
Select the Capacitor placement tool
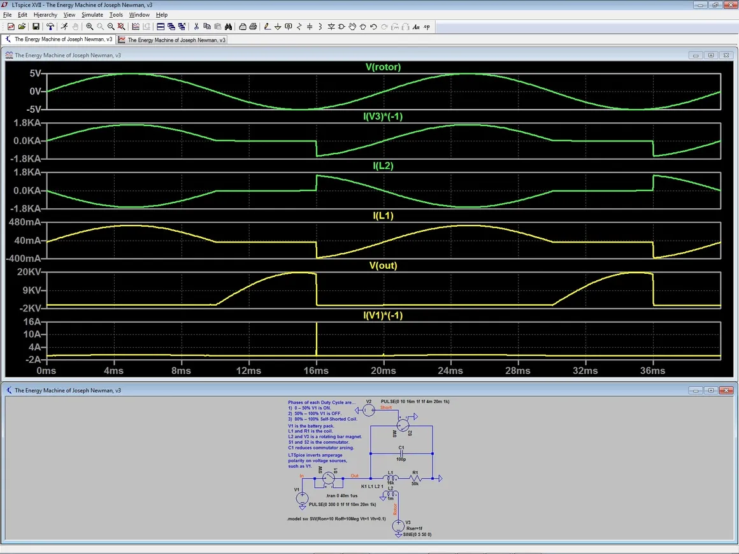[x=310, y=27]
